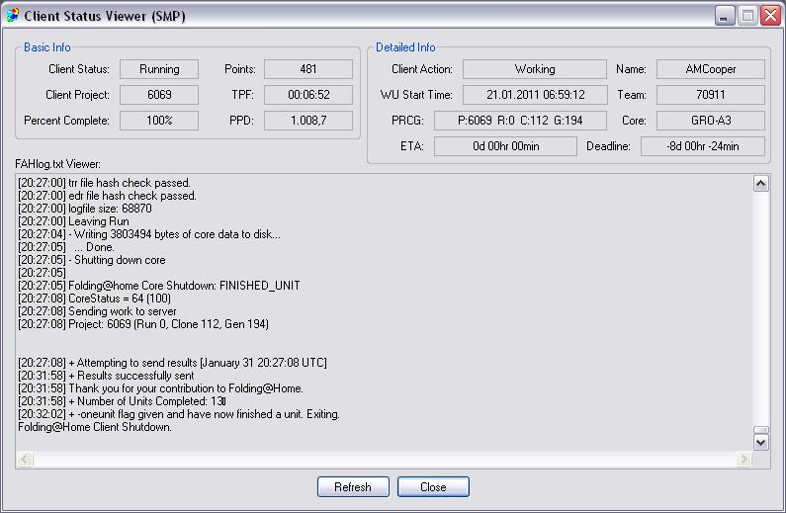Click log line '-oneunit flag given'
This screenshot has height=513, width=786.
tap(179, 414)
